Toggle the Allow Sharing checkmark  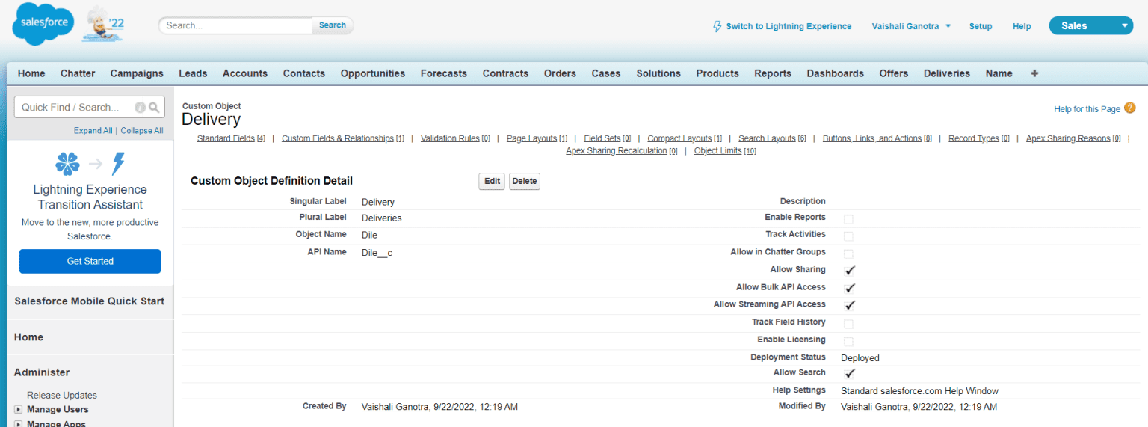point(850,271)
